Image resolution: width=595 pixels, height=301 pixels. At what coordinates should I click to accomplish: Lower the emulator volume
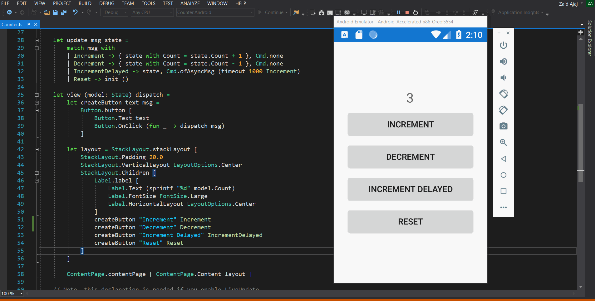pyautogui.click(x=504, y=78)
